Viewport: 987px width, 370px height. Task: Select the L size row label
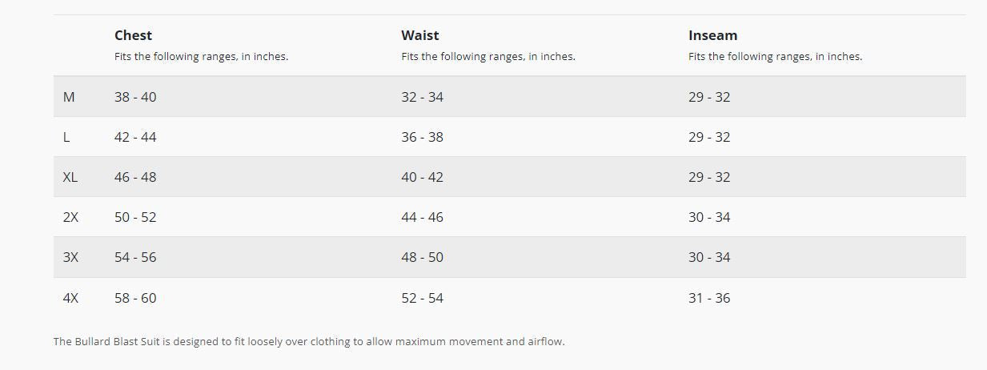66,137
